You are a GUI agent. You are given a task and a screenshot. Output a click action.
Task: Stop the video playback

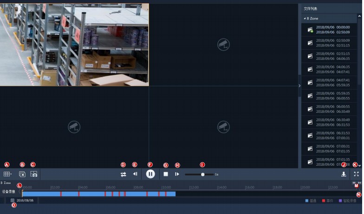(x=166, y=174)
